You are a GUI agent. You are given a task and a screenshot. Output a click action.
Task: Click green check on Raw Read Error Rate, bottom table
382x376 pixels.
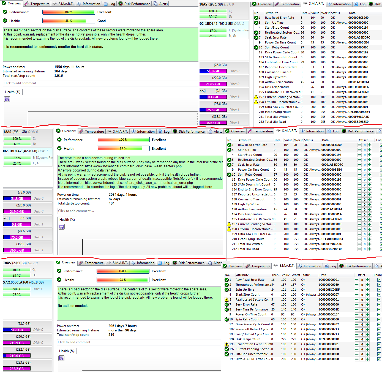coord(227,280)
